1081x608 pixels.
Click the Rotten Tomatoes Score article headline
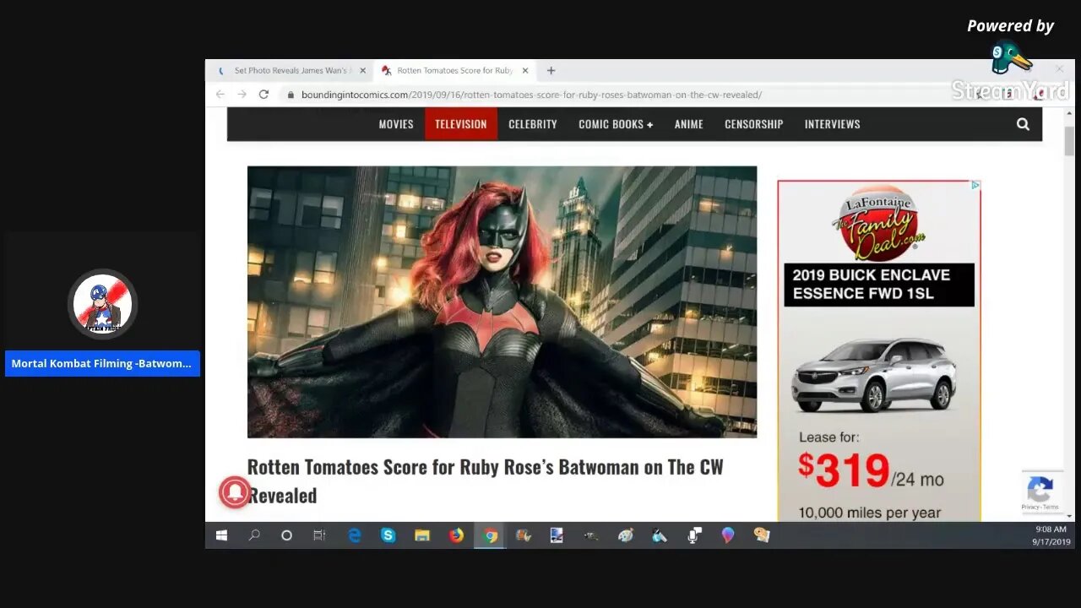click(x=485, y=480)
